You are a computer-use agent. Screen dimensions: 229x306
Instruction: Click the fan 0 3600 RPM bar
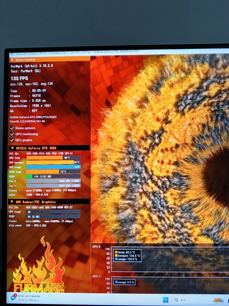(53, 181)
